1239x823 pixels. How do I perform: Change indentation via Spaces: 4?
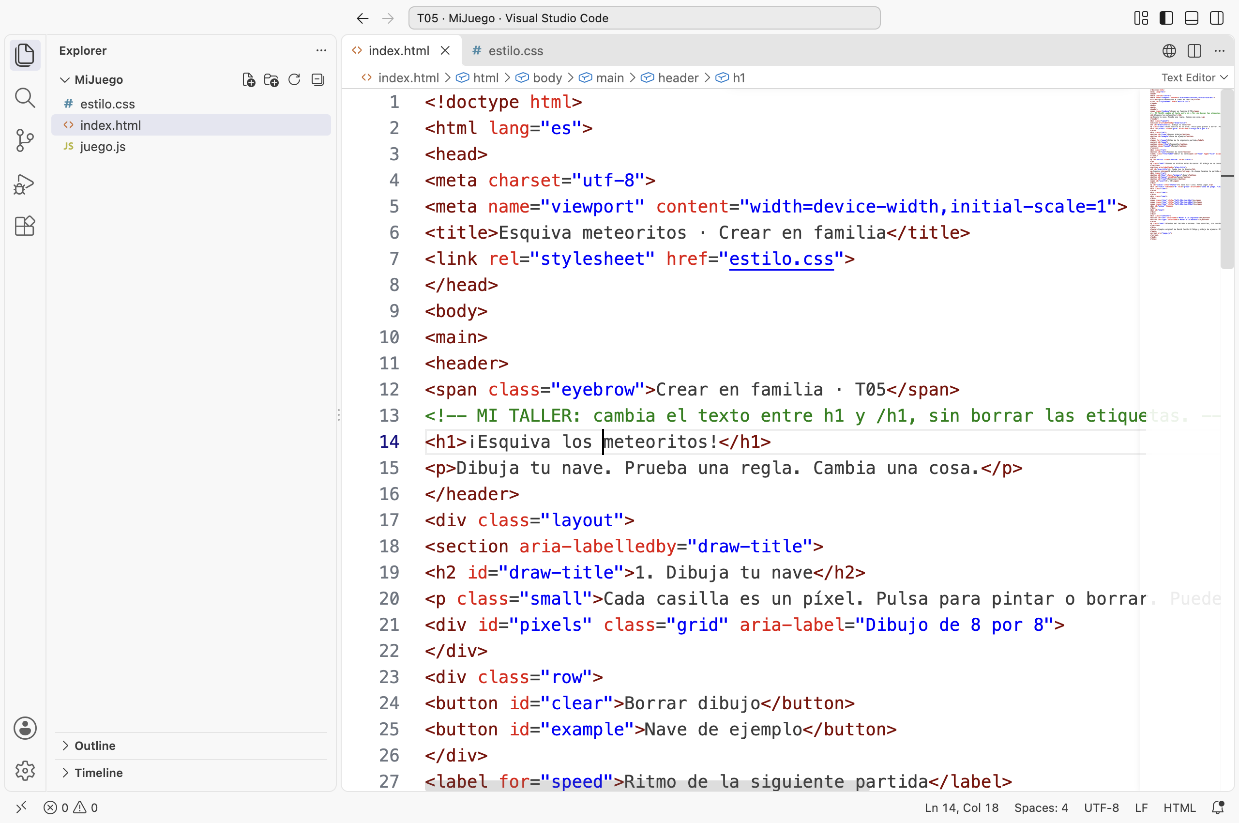[x=1041, y=807]
